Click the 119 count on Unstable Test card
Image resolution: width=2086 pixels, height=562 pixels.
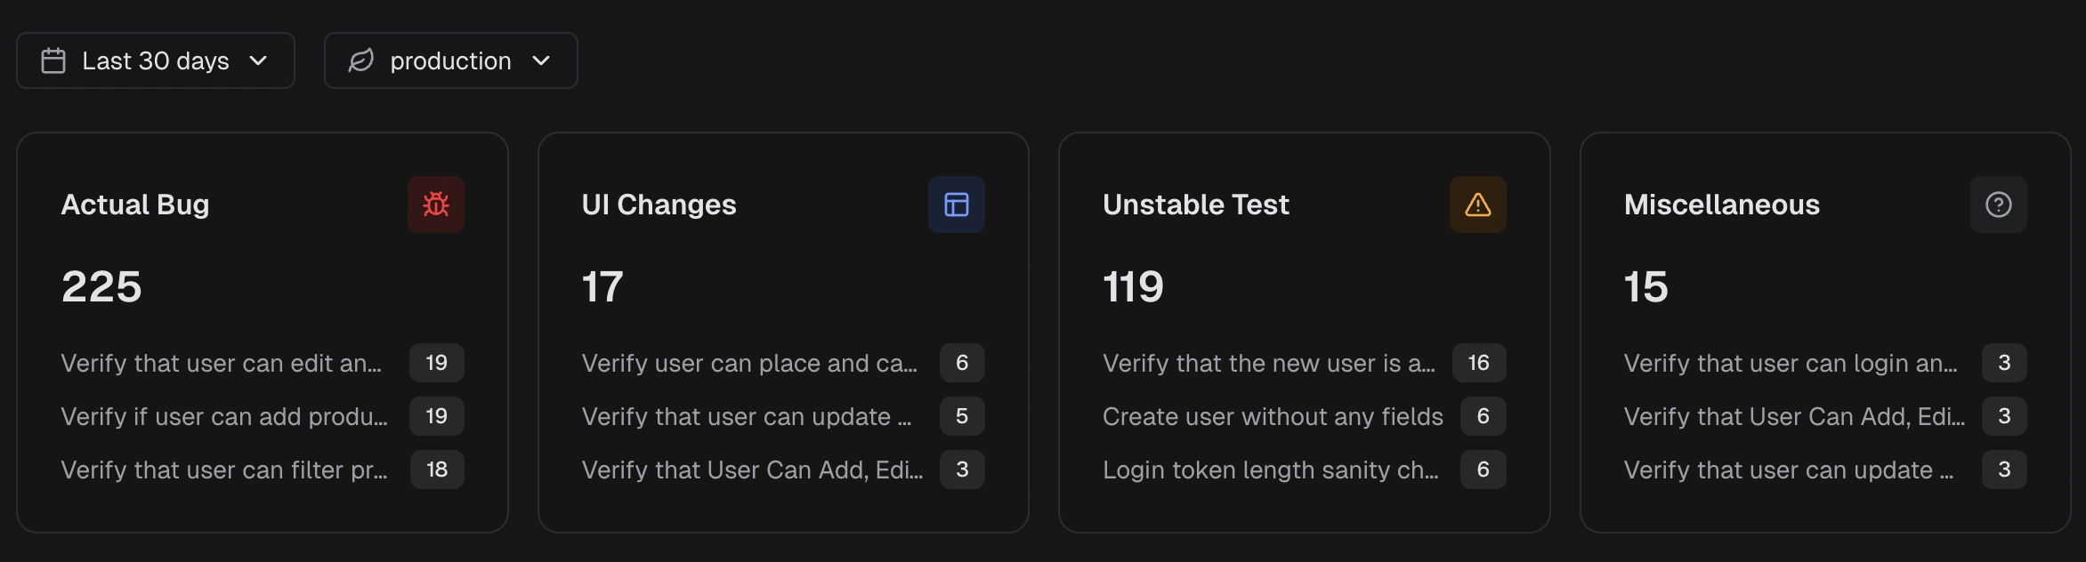click(x=1132, y=286)
